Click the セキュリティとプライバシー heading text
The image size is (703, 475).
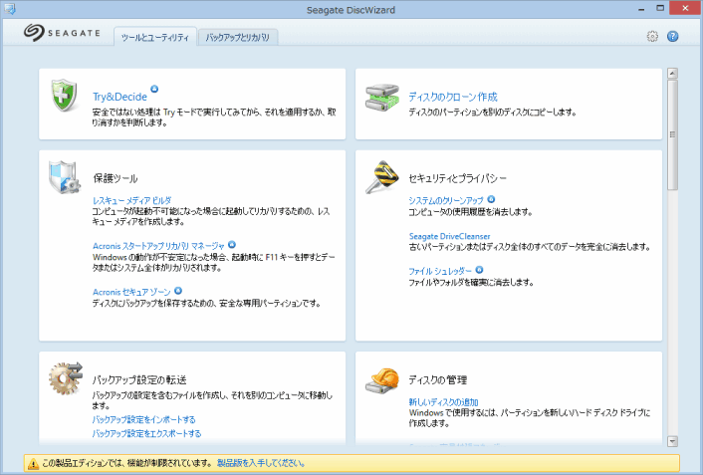457,178
